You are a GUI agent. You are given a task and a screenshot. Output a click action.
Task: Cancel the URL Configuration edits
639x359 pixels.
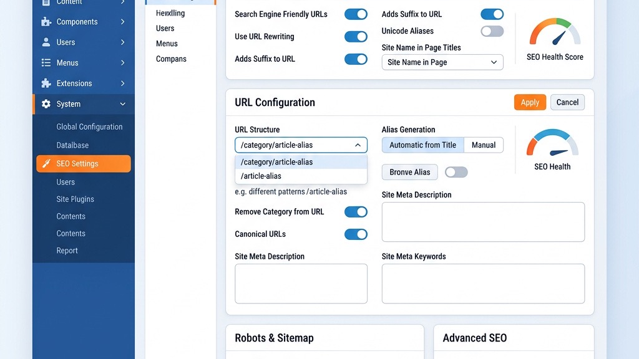pyautogui.click(x=567, y=102)
